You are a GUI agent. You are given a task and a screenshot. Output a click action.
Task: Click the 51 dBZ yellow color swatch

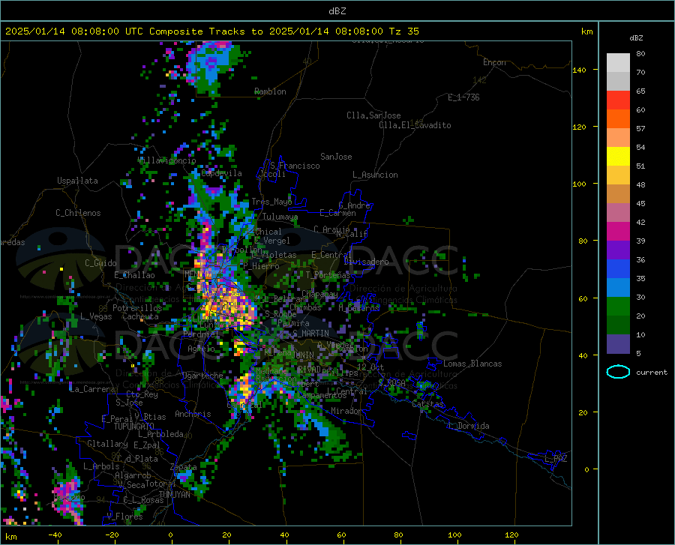click(x=618, y=156)
